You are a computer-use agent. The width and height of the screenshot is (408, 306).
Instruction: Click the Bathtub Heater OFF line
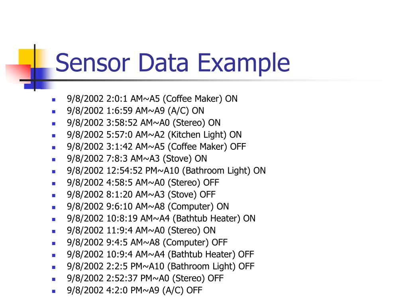click(x=160, y=255)
